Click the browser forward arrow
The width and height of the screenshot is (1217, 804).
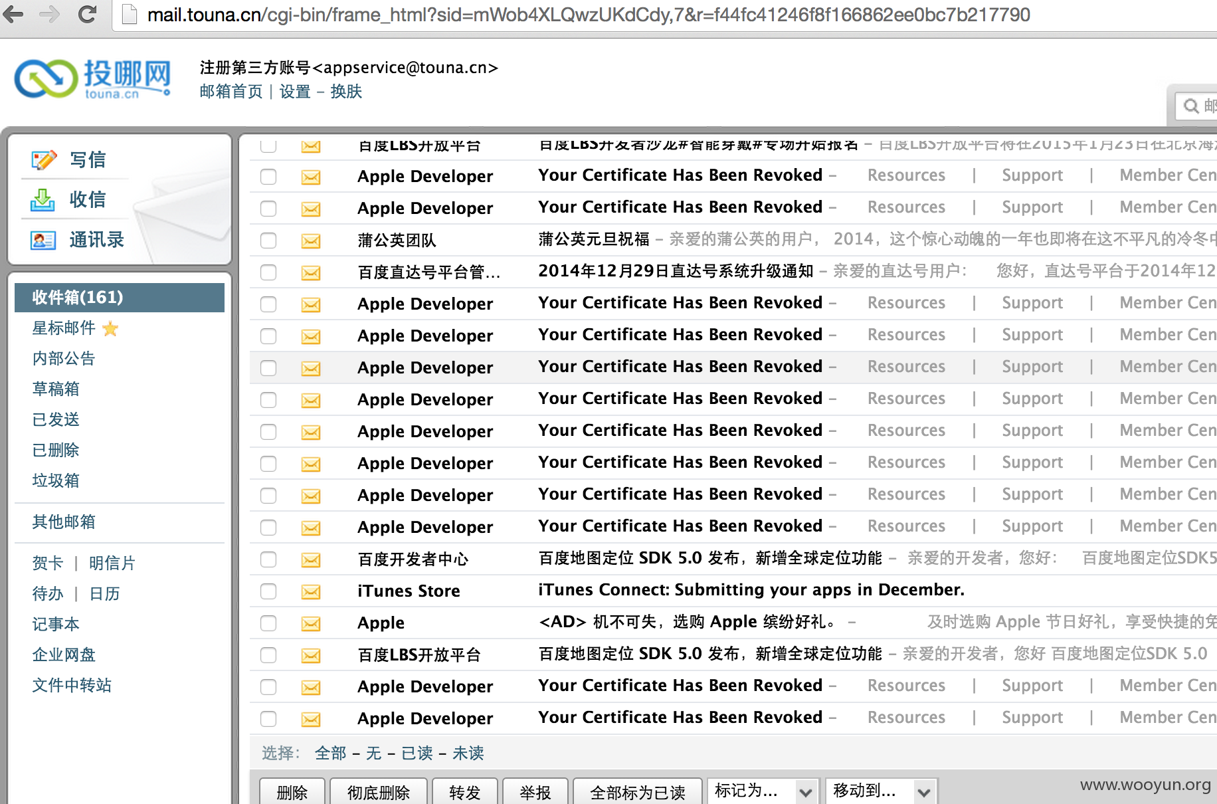click(x=50, y=14)
